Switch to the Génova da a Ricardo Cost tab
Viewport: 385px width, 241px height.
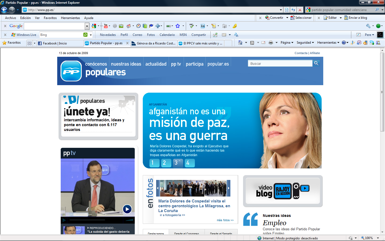[x=154, y=43]
